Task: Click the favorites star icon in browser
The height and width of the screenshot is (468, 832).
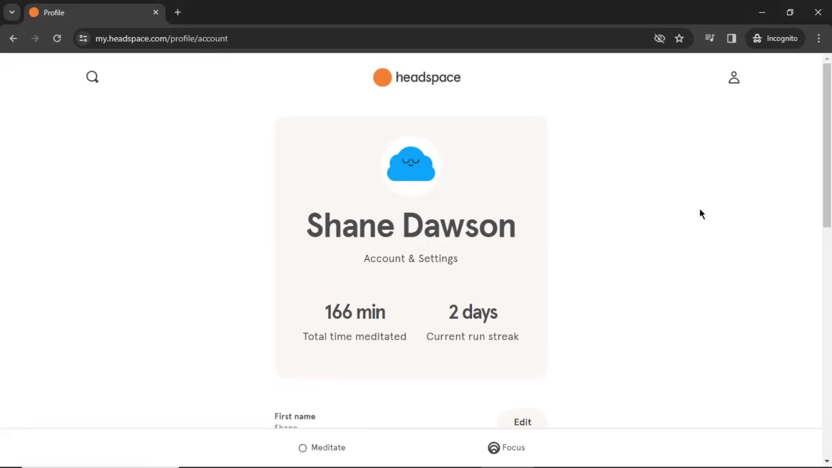Action: click(x=679, y=38)
